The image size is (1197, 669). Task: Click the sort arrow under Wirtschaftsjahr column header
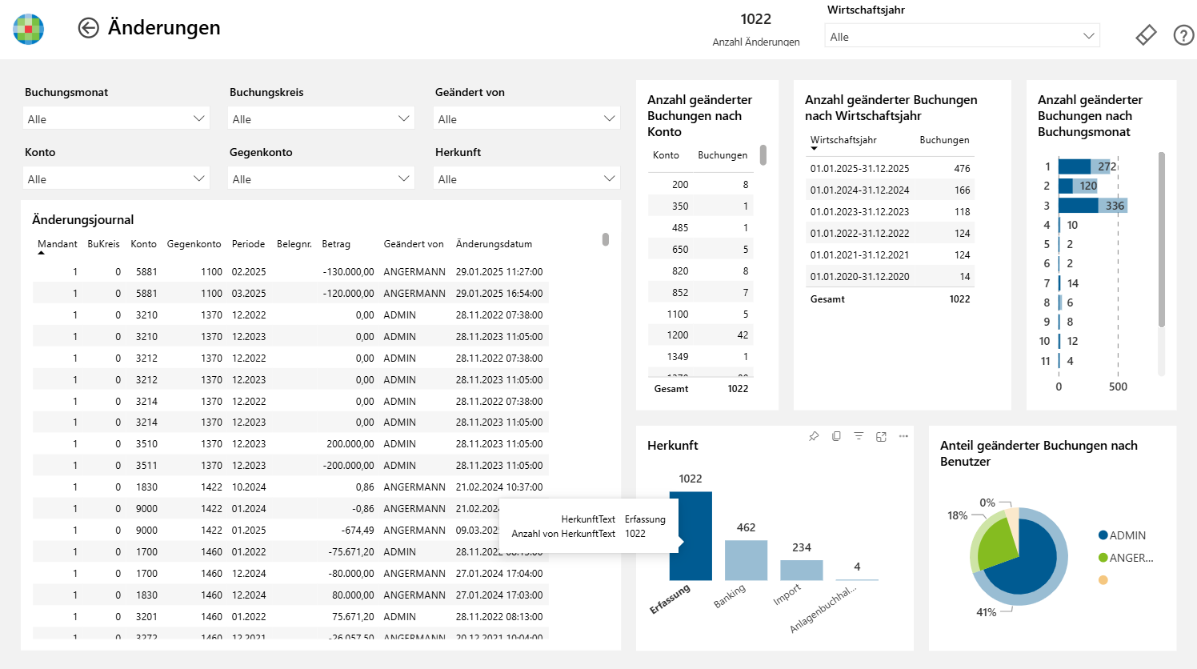[x=815, y=149]
